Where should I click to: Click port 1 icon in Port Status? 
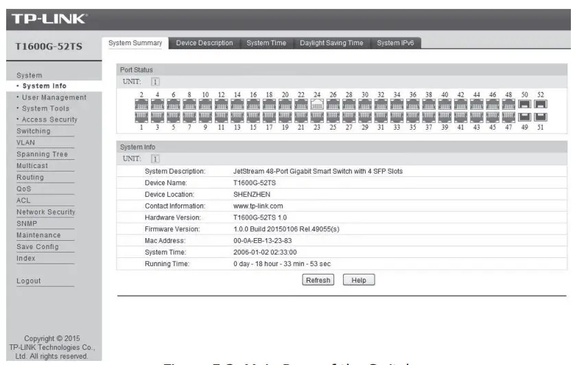click(141, 117)
